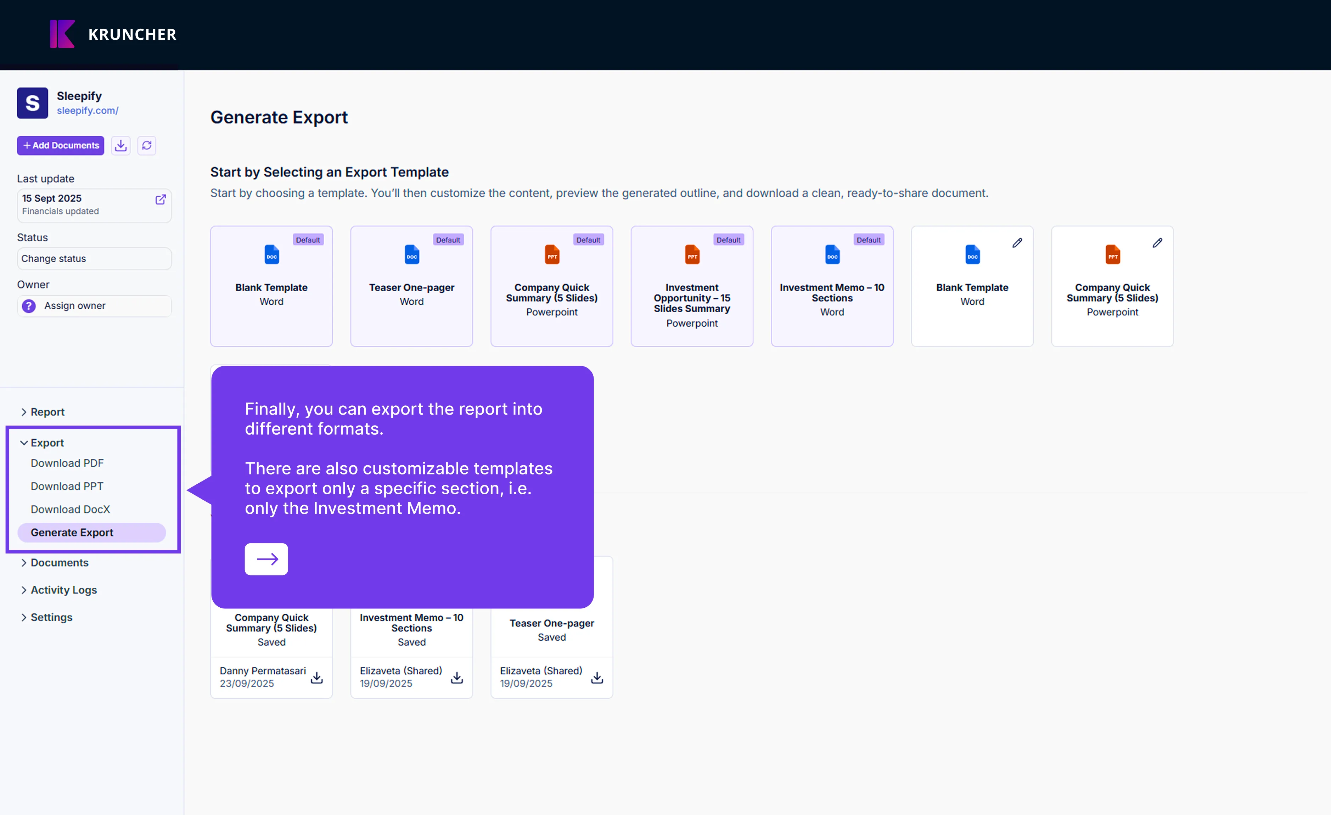This screenshot has height=815, width=1331.
Task: Select Download PDF in the Export menu
Action: (x=67, y=463)
